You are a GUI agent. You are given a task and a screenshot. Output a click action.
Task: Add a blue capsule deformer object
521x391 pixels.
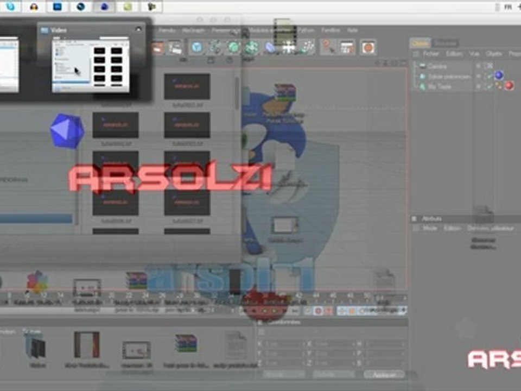pyautogui.click(x=270, y=47)
